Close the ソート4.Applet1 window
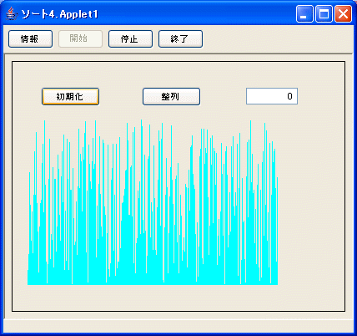The height and width of the screenshot is (336, 357). pos(343,14)
